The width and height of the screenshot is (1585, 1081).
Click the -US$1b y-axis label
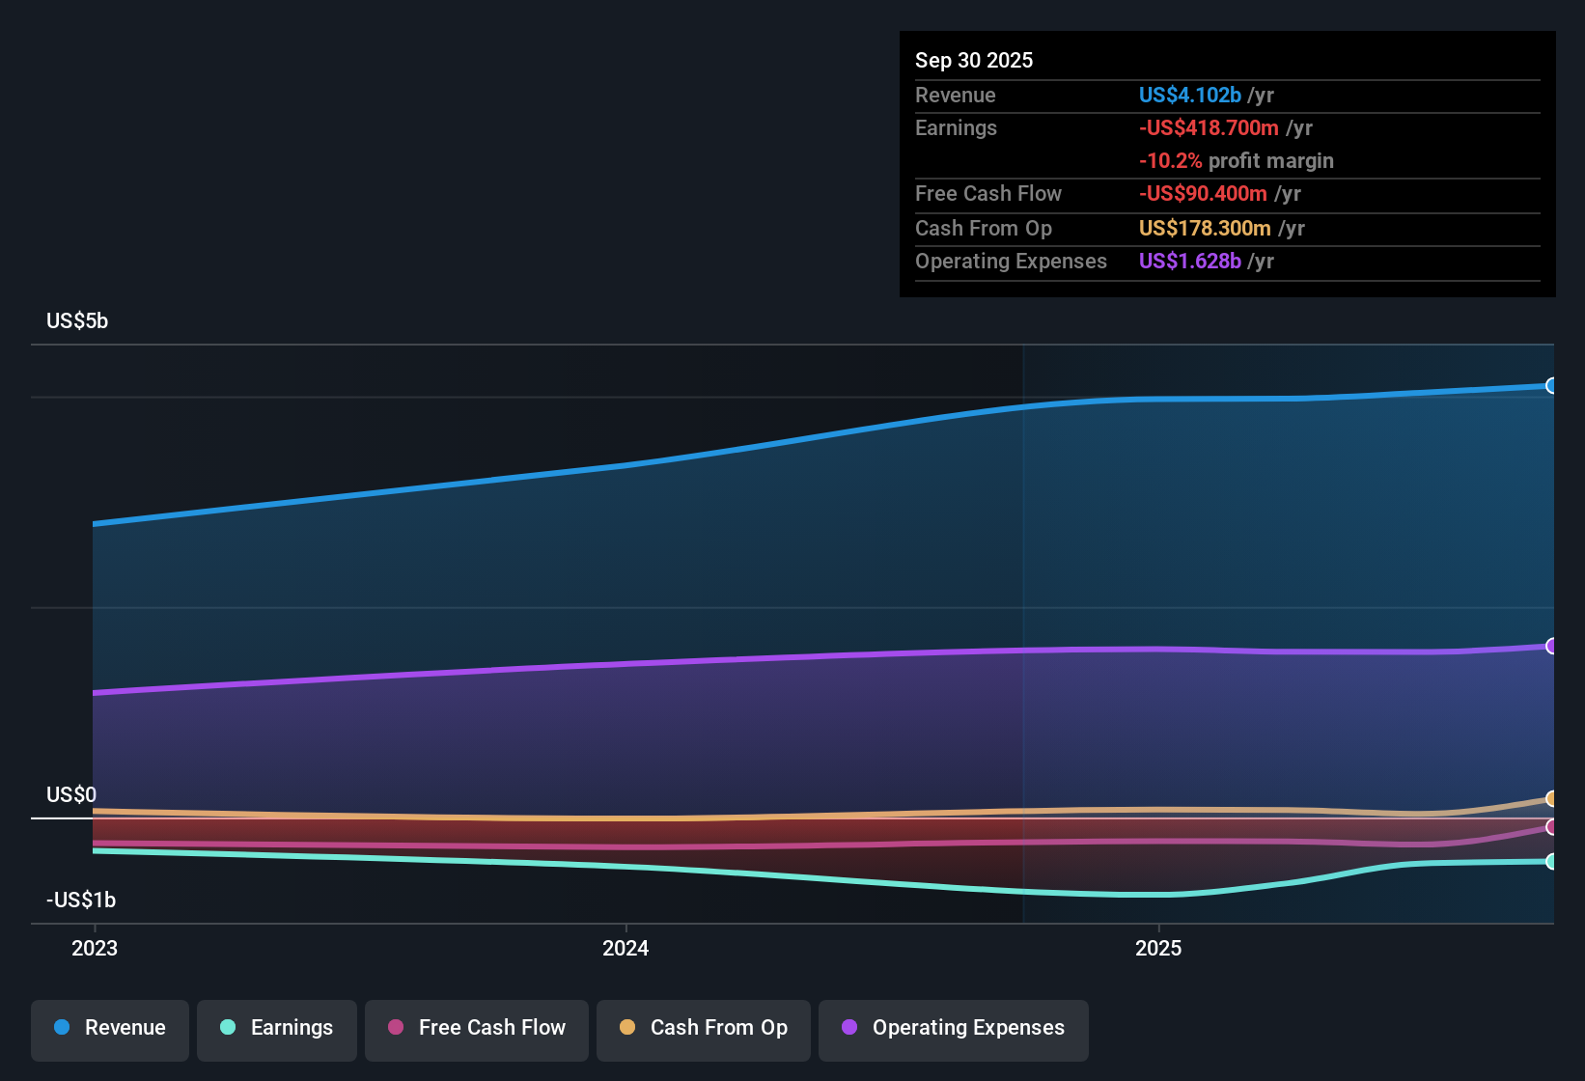pos(81,900)
